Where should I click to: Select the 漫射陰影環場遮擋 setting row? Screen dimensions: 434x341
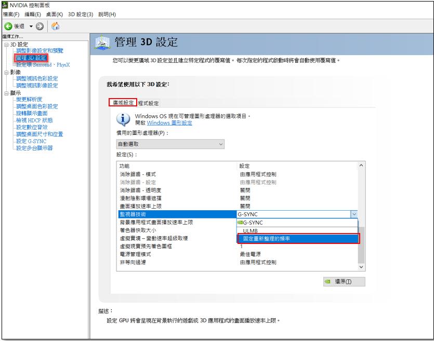(238, 198)
